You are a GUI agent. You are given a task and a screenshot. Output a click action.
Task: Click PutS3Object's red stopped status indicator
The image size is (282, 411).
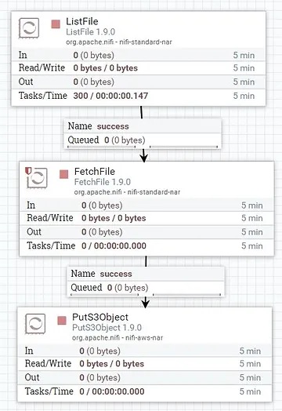point(62,320)
